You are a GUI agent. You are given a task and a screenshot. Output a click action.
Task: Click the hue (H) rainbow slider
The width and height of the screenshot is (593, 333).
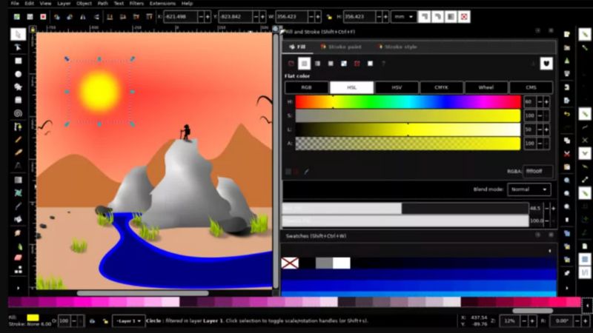click(x=408, y=102)
